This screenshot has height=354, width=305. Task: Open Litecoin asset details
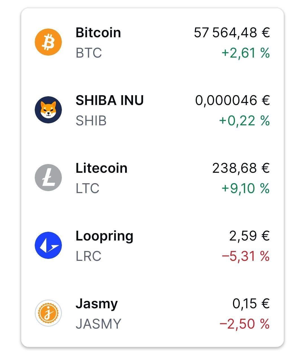click(x=152, y=178)
